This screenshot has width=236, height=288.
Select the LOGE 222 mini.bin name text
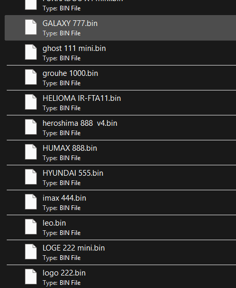tap(74, 248)
